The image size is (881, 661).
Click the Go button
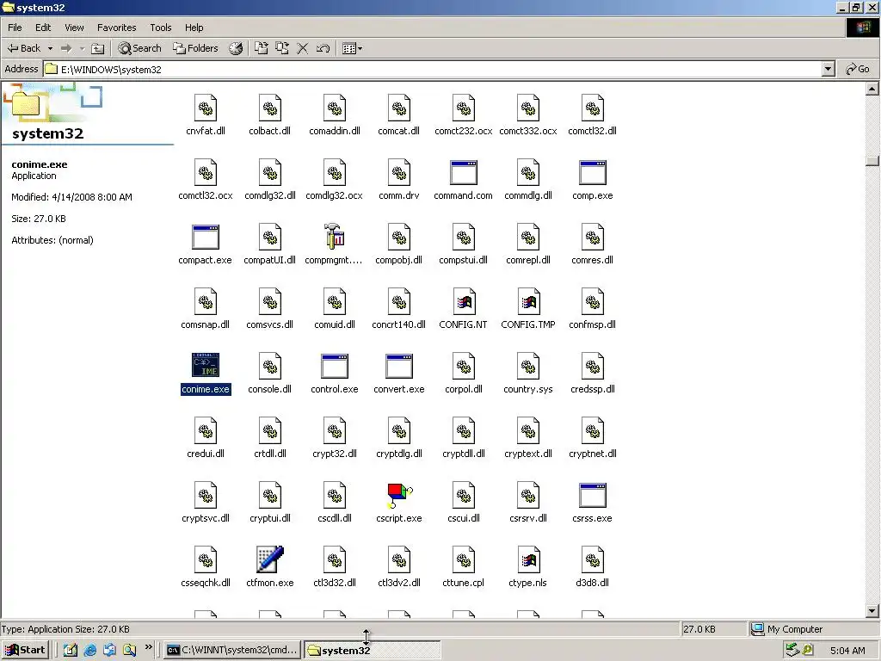[x=858, y=69]
